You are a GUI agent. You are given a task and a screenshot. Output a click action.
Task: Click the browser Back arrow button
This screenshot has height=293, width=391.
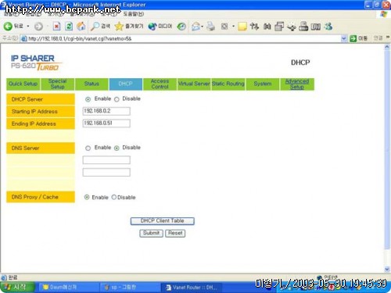click(8, 26)
